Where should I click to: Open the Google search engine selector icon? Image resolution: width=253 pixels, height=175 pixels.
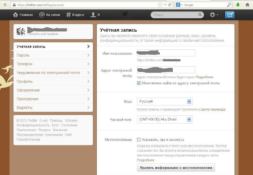coord(178,5)
